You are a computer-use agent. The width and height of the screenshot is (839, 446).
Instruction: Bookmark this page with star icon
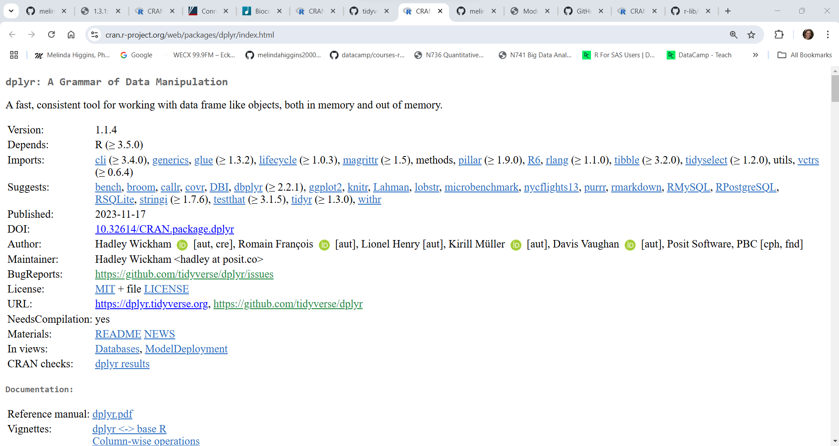click(x=752, y=35)
